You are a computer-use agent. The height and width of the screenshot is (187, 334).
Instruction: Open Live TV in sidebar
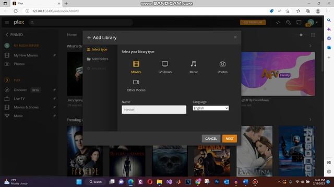click(x=19, y=98)
